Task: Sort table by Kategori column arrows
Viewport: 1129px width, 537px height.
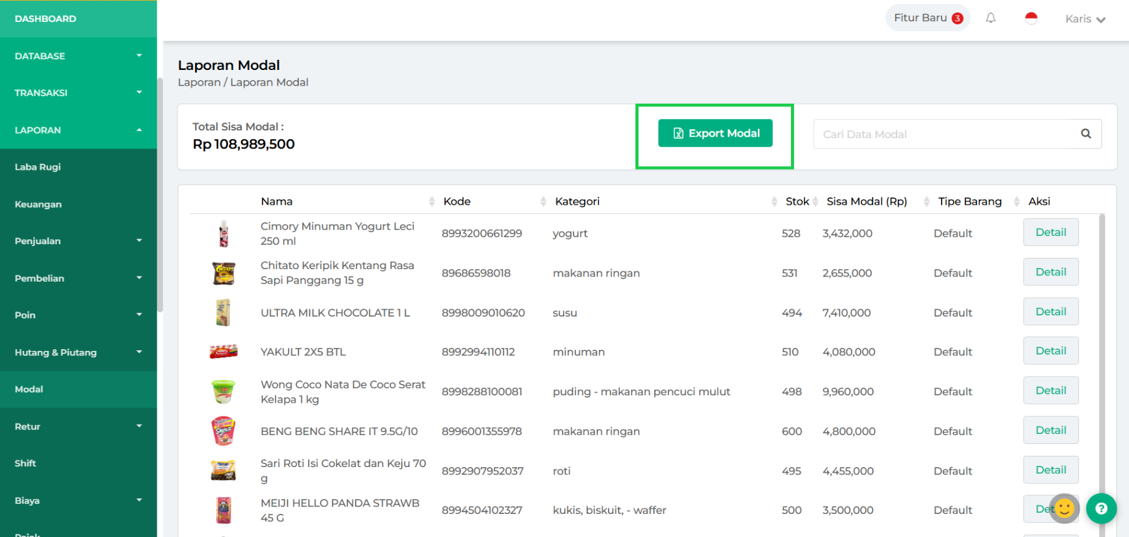Action: coord(774,201)
